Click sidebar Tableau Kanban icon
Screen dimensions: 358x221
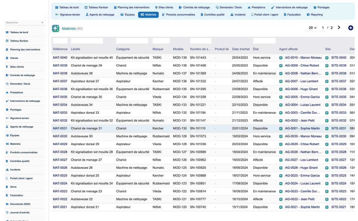tap(7, 41)
